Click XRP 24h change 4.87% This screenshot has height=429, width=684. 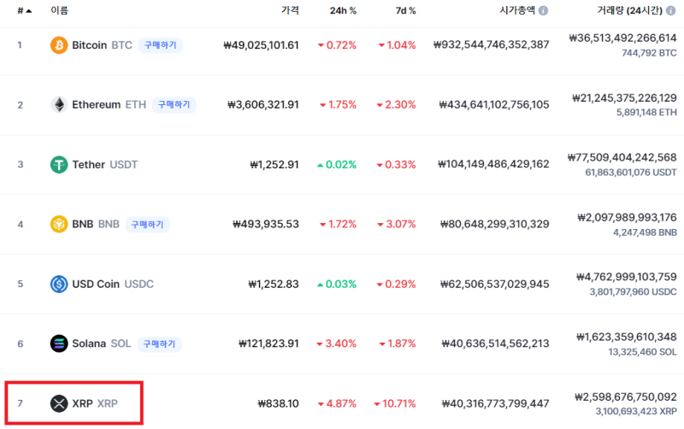(x=337, y=403)
